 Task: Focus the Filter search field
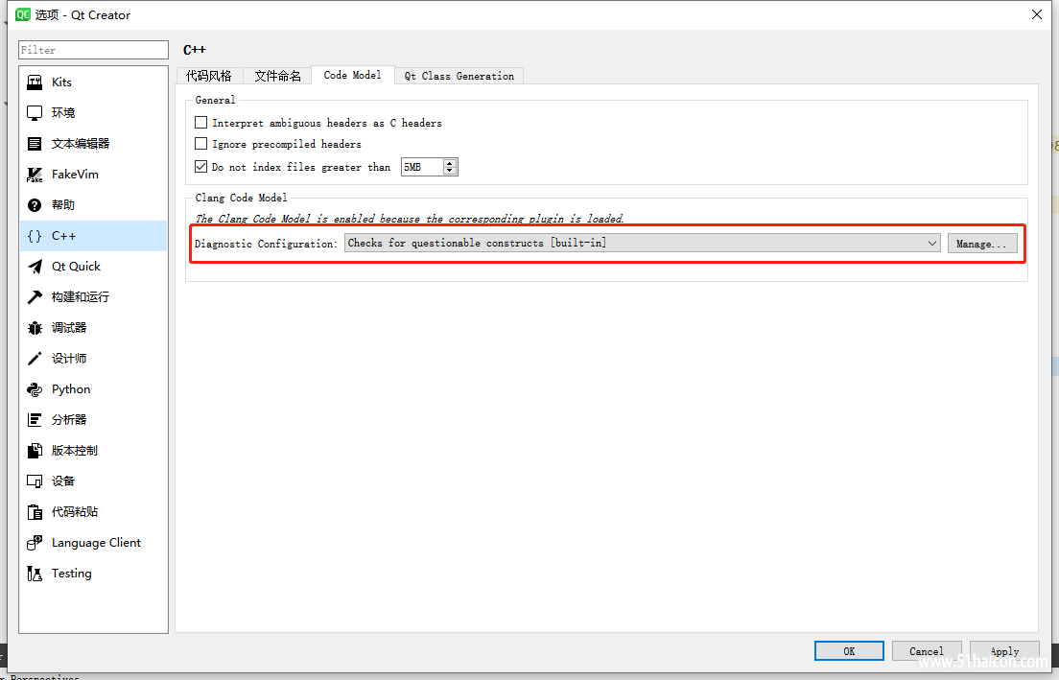click(93, 50)
